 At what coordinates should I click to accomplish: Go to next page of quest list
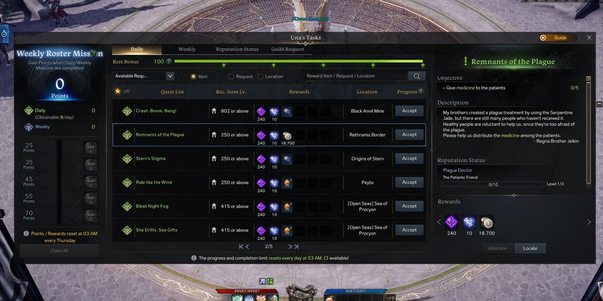[290, 247]
